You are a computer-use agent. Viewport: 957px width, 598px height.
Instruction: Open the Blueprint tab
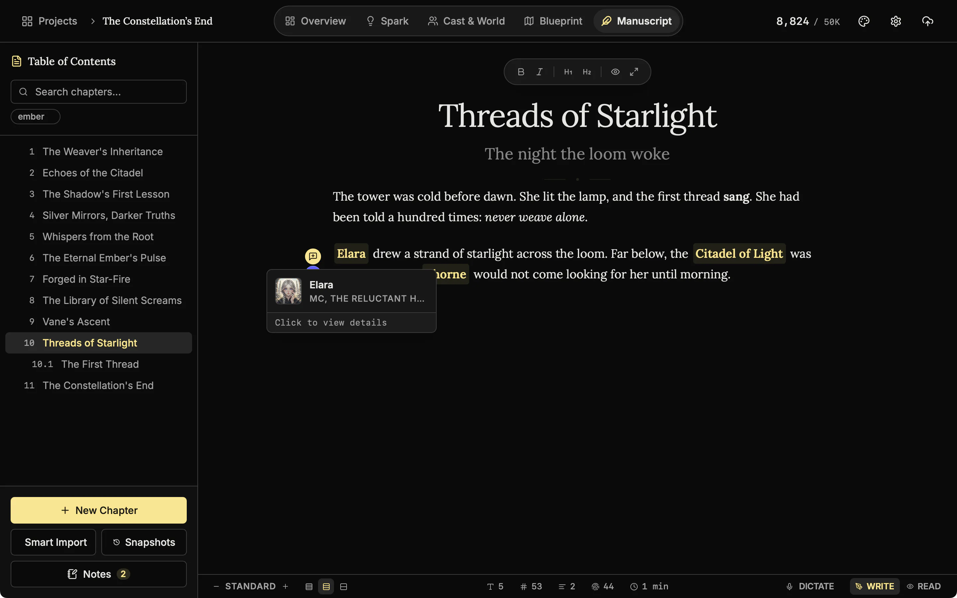[553, 21]
